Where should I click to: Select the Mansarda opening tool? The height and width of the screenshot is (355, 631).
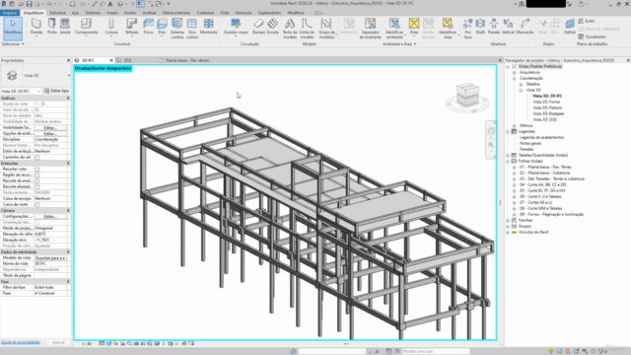(x=525, y=27)
